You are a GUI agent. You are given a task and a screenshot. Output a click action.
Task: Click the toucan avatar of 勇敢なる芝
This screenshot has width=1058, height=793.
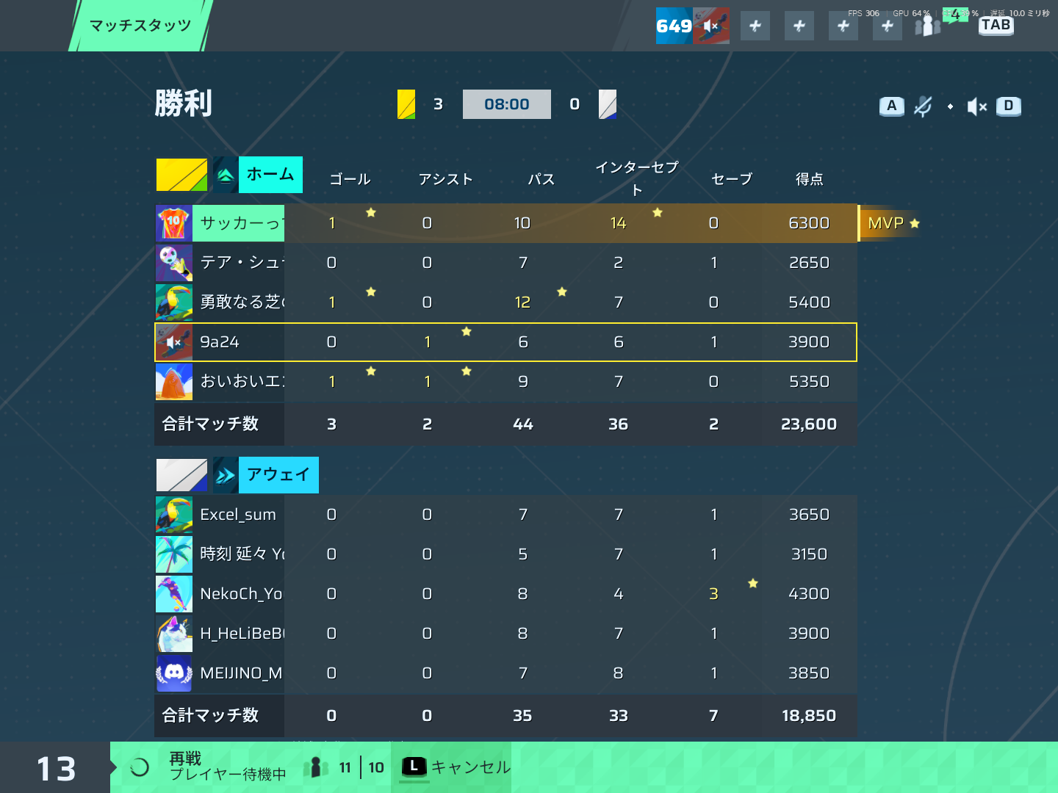tap(174, 303)
